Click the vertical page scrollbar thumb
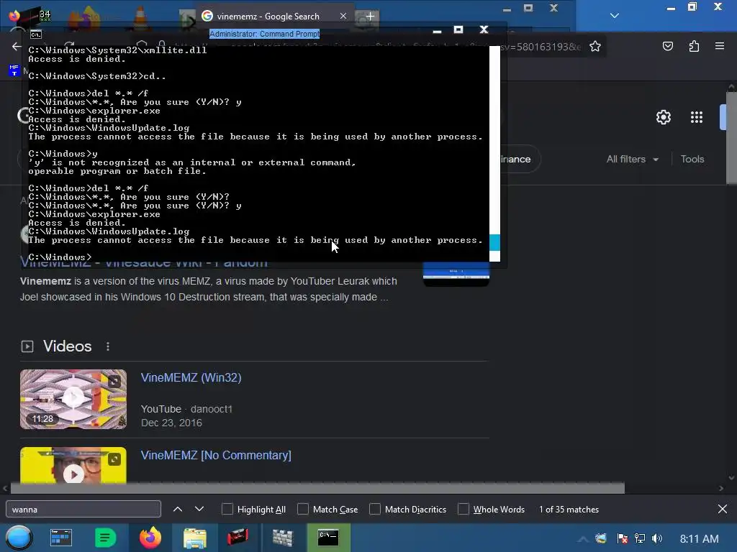 (731, 139)
